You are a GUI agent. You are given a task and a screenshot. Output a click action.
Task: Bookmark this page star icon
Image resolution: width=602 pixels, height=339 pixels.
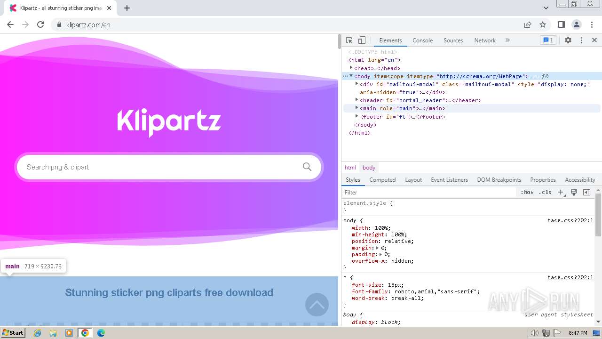(x=543, y=24)
